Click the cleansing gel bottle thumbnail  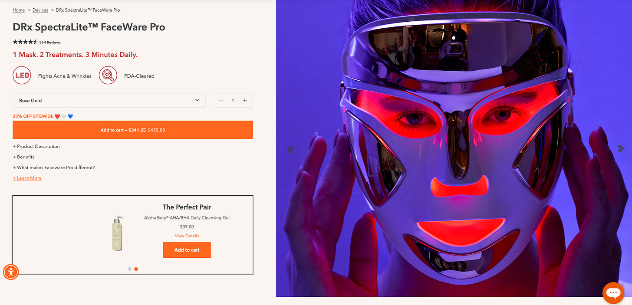pos(117,233)
